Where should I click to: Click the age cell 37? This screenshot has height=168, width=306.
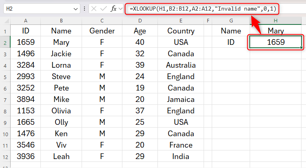(140, 111)
